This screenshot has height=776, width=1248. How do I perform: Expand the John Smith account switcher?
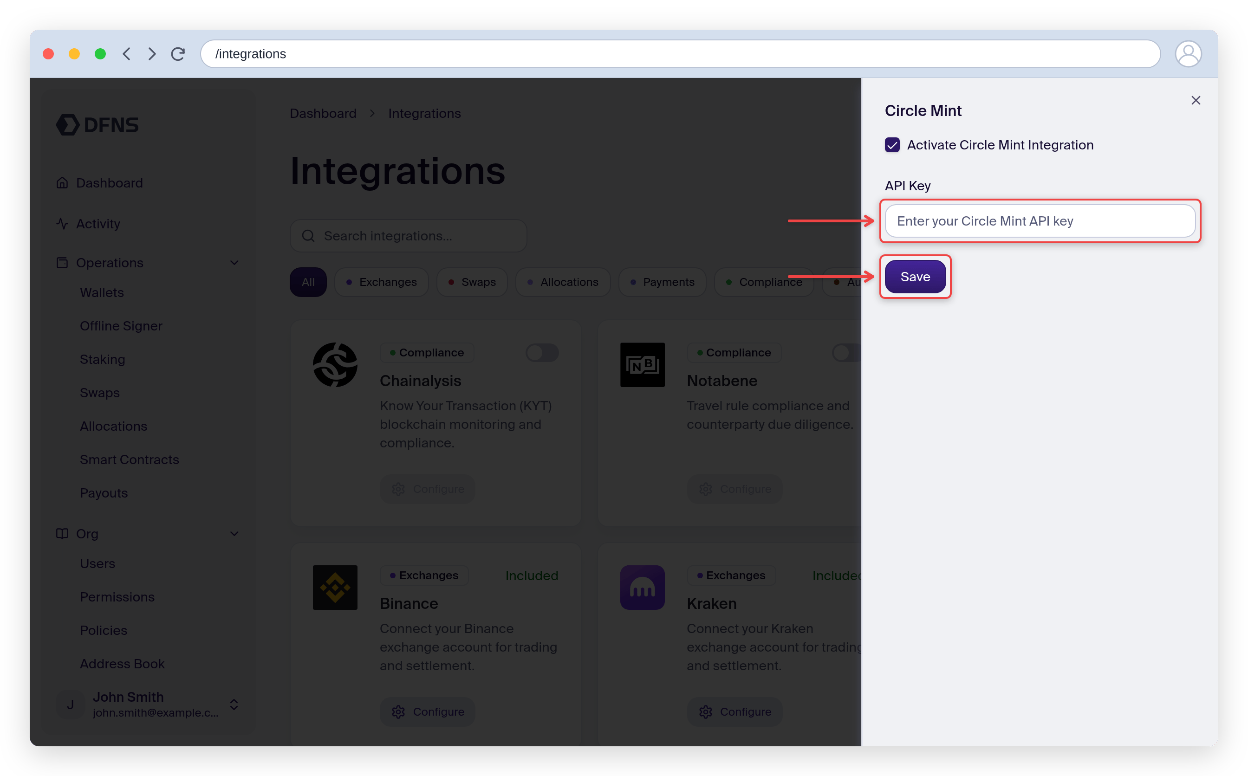point(234,705)
